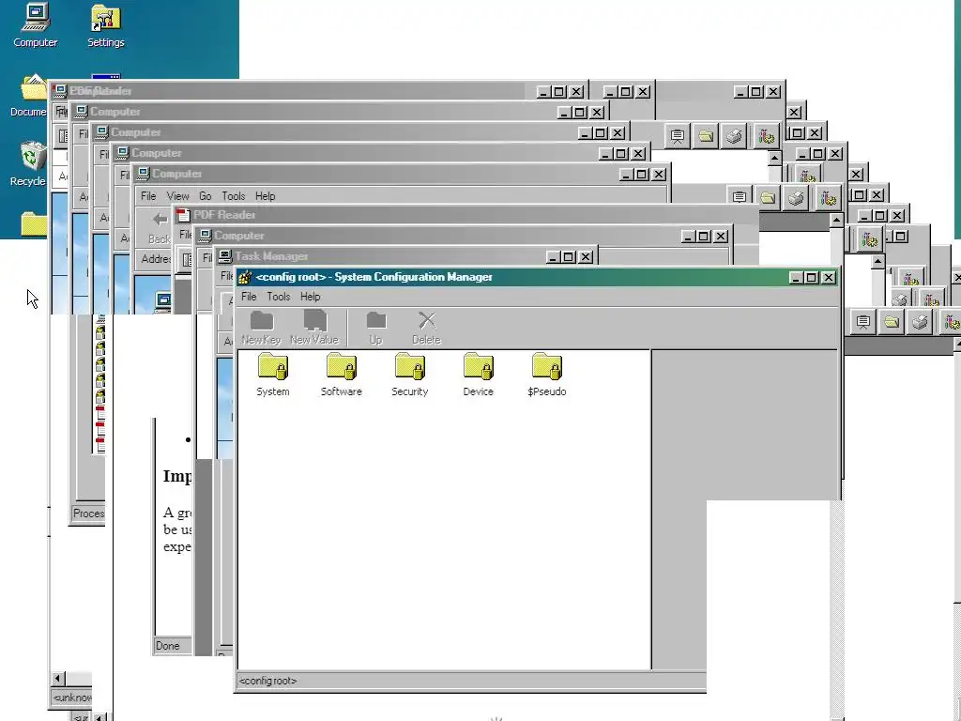Click the left scroll arrow at window bottom

[58, 678]
